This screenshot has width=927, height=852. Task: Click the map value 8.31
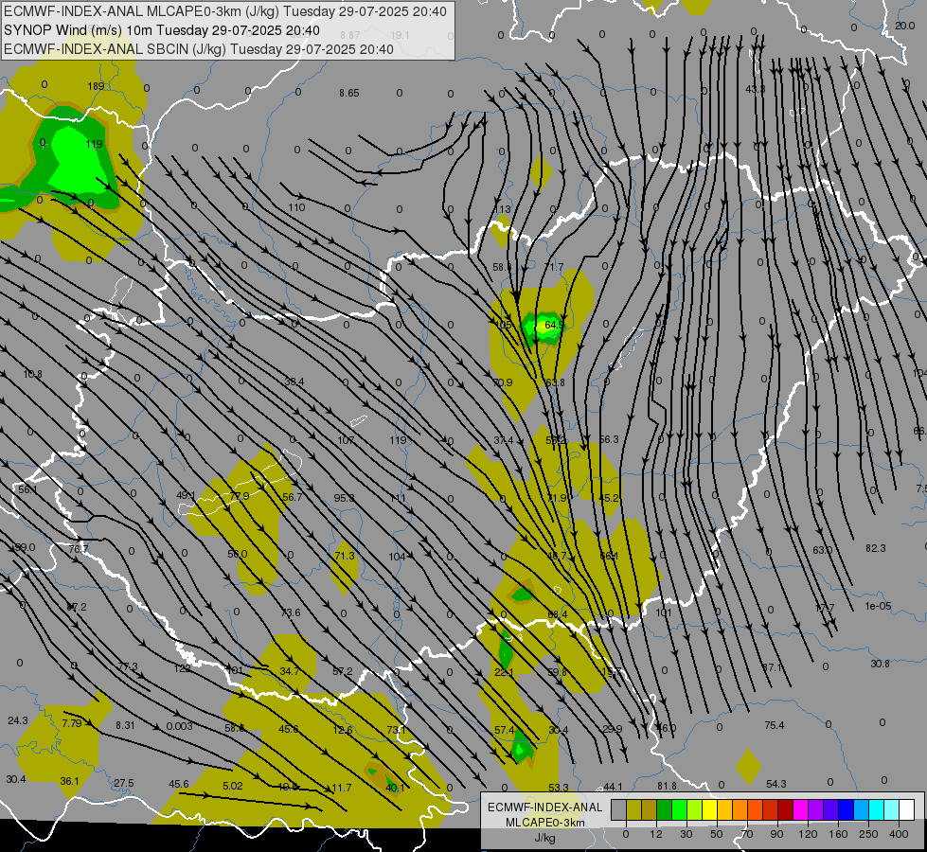[x=125, y=725]
